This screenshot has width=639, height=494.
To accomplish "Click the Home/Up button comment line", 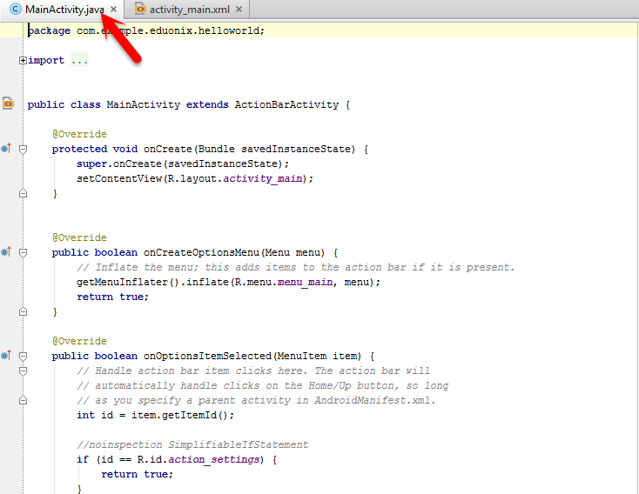I will pos(262,385).
